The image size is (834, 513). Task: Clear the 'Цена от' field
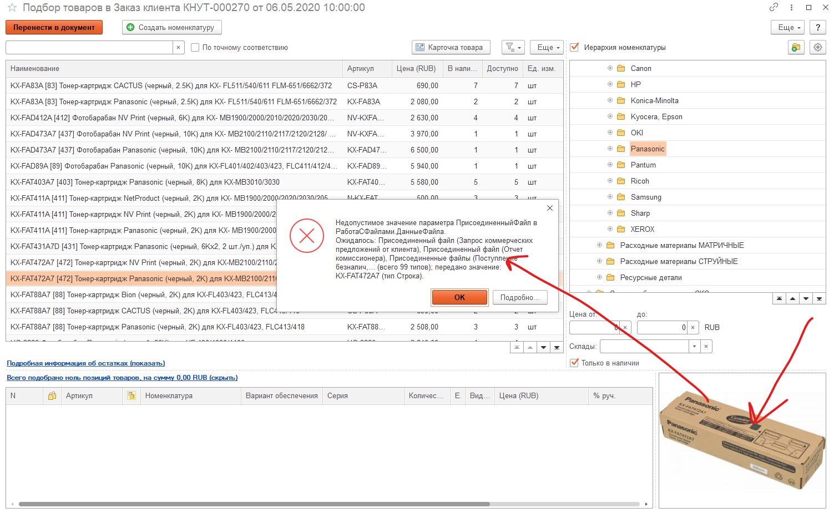coord(625,328)
